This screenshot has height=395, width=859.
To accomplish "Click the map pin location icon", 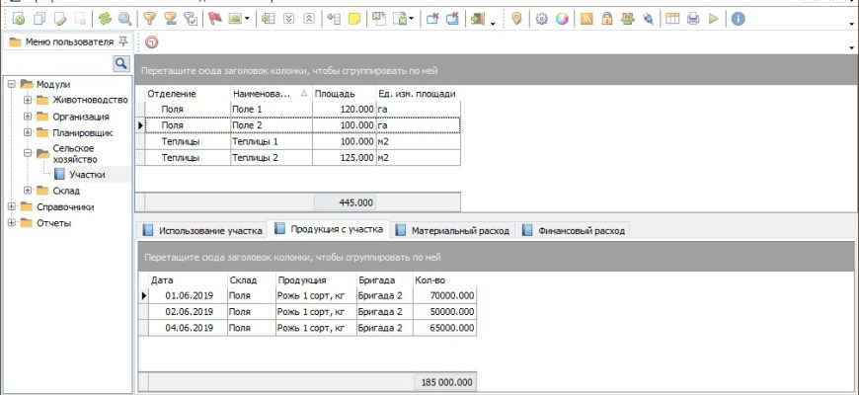I will tap(516, 19).
